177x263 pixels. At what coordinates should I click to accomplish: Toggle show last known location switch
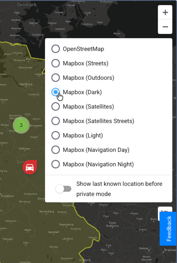[63, 189]
